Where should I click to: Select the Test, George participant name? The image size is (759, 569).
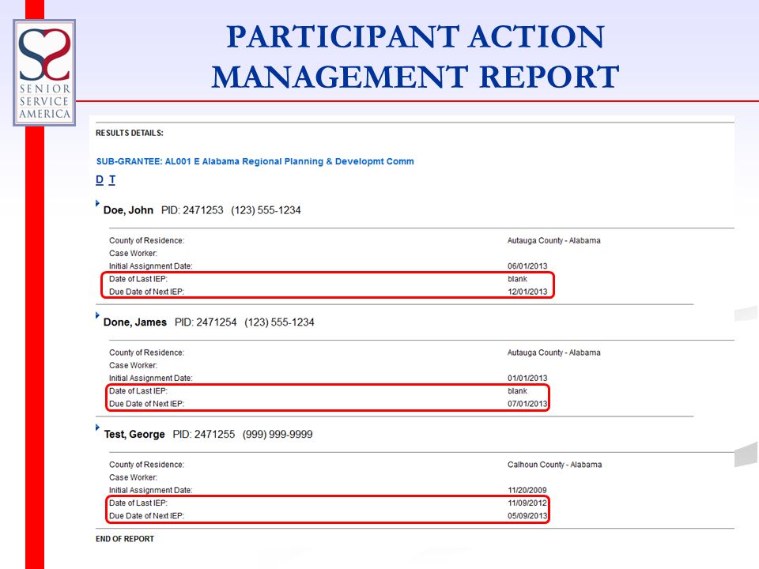pyautogui.click(x=134, y=434)
